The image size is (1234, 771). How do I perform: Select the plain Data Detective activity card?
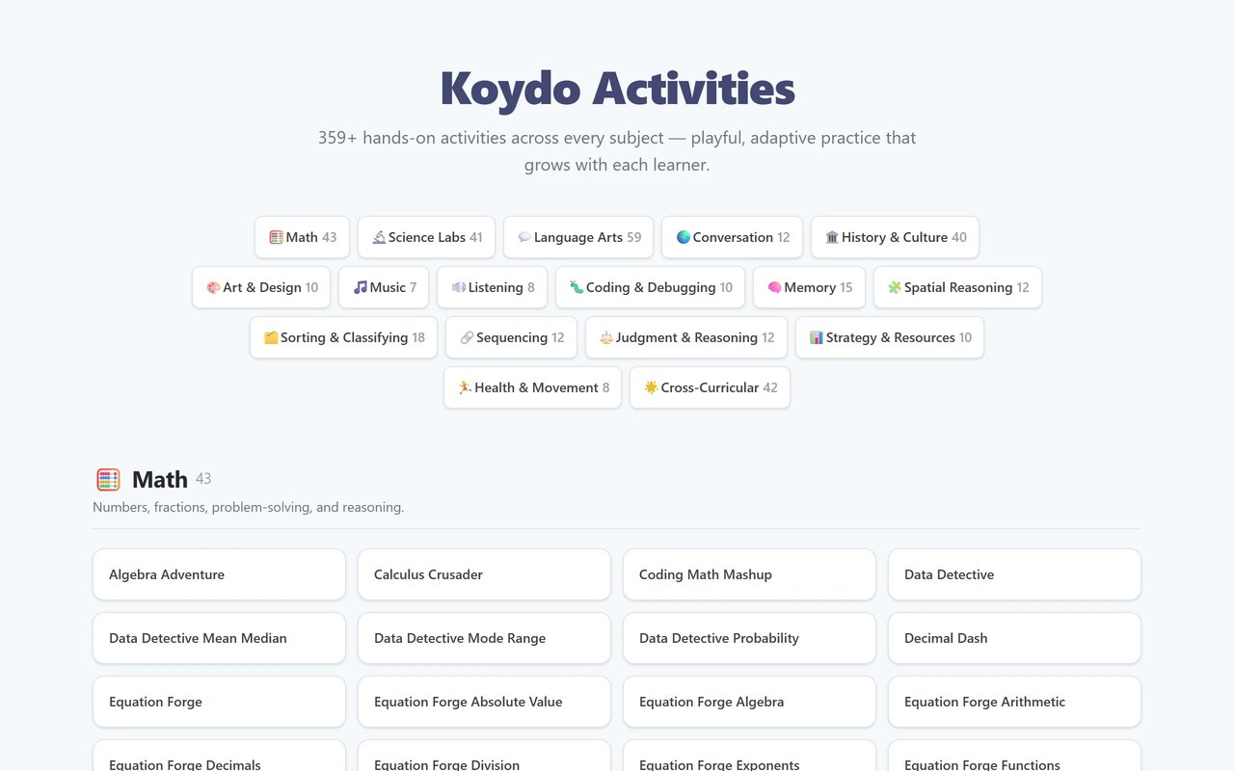click(x=1014, y=574)
